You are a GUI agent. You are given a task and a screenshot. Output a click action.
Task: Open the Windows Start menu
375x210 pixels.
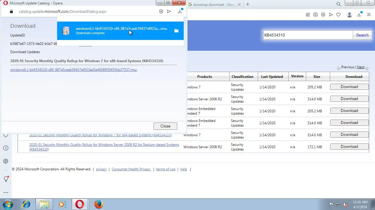(x=8, y=204)
